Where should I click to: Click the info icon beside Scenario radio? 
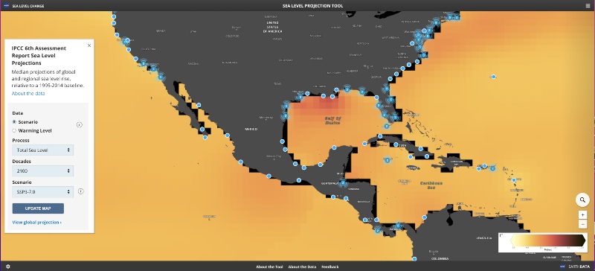[x=80, y=124]
